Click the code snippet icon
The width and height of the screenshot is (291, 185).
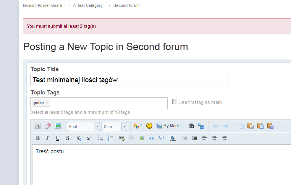pos(152,138)
